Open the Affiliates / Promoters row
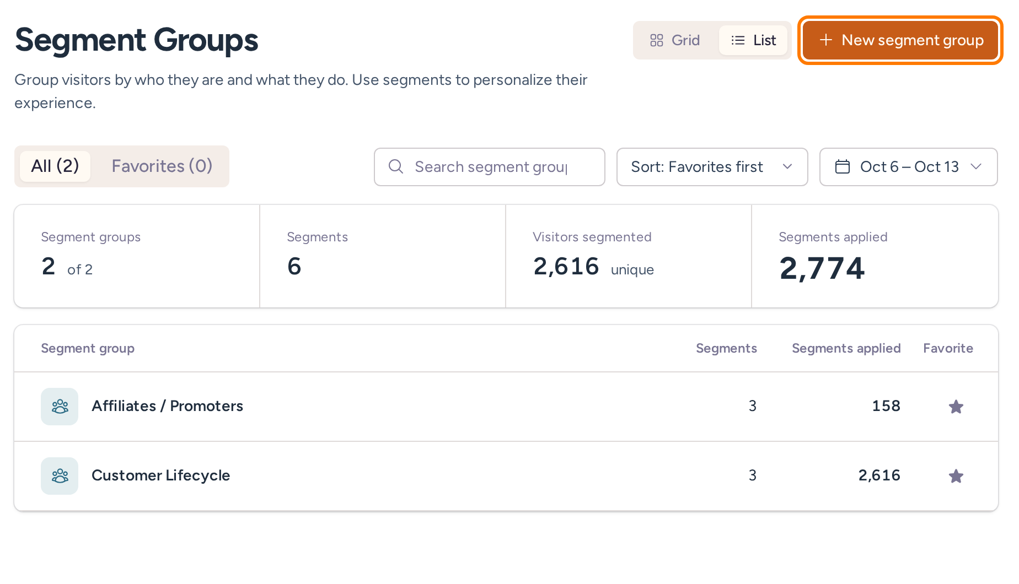 506,407
